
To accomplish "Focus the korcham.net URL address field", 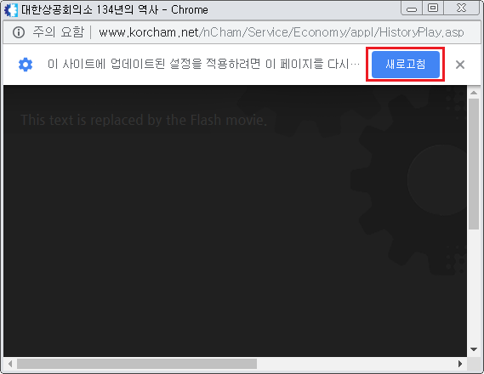I will click(282, 32).
